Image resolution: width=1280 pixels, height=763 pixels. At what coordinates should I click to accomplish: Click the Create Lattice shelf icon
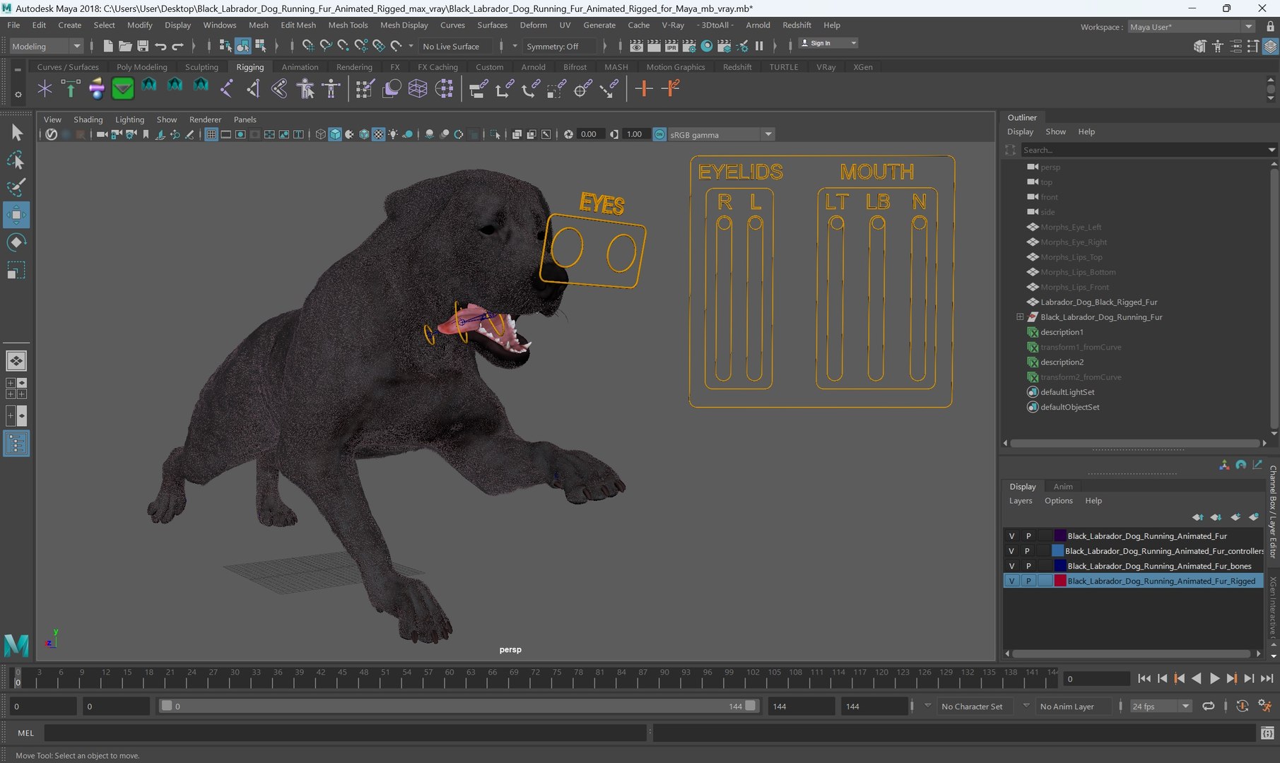point(418,88)
